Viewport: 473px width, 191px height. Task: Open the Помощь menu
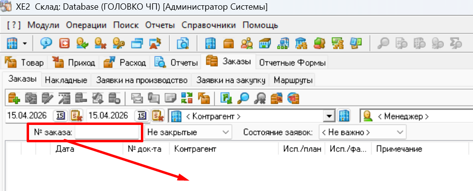pos(260,25)
